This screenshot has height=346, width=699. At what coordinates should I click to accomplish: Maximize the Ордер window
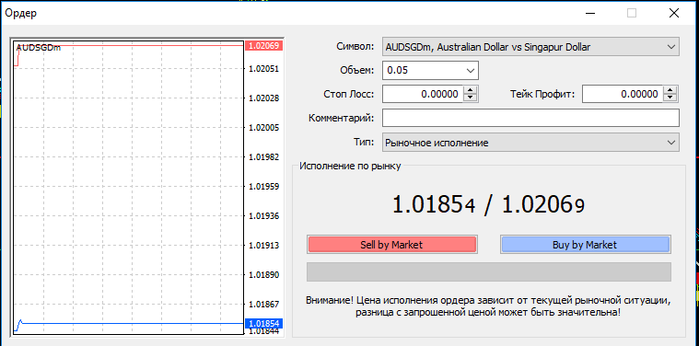632,14
